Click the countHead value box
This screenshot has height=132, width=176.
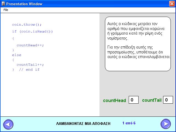coord(134,100)
